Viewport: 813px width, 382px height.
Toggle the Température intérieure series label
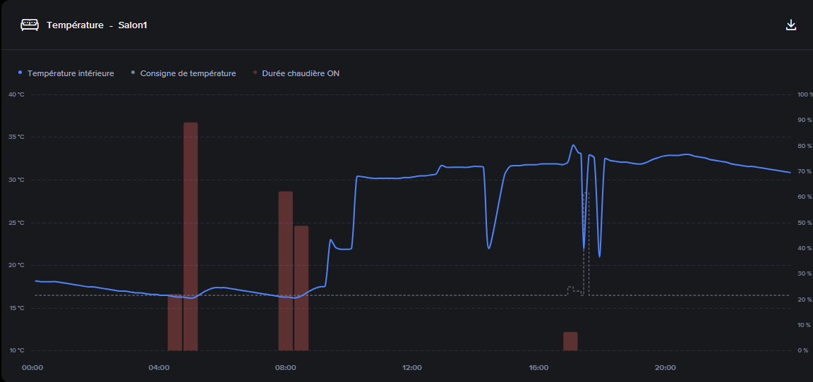pyautogui.click(x=71, y=73)
